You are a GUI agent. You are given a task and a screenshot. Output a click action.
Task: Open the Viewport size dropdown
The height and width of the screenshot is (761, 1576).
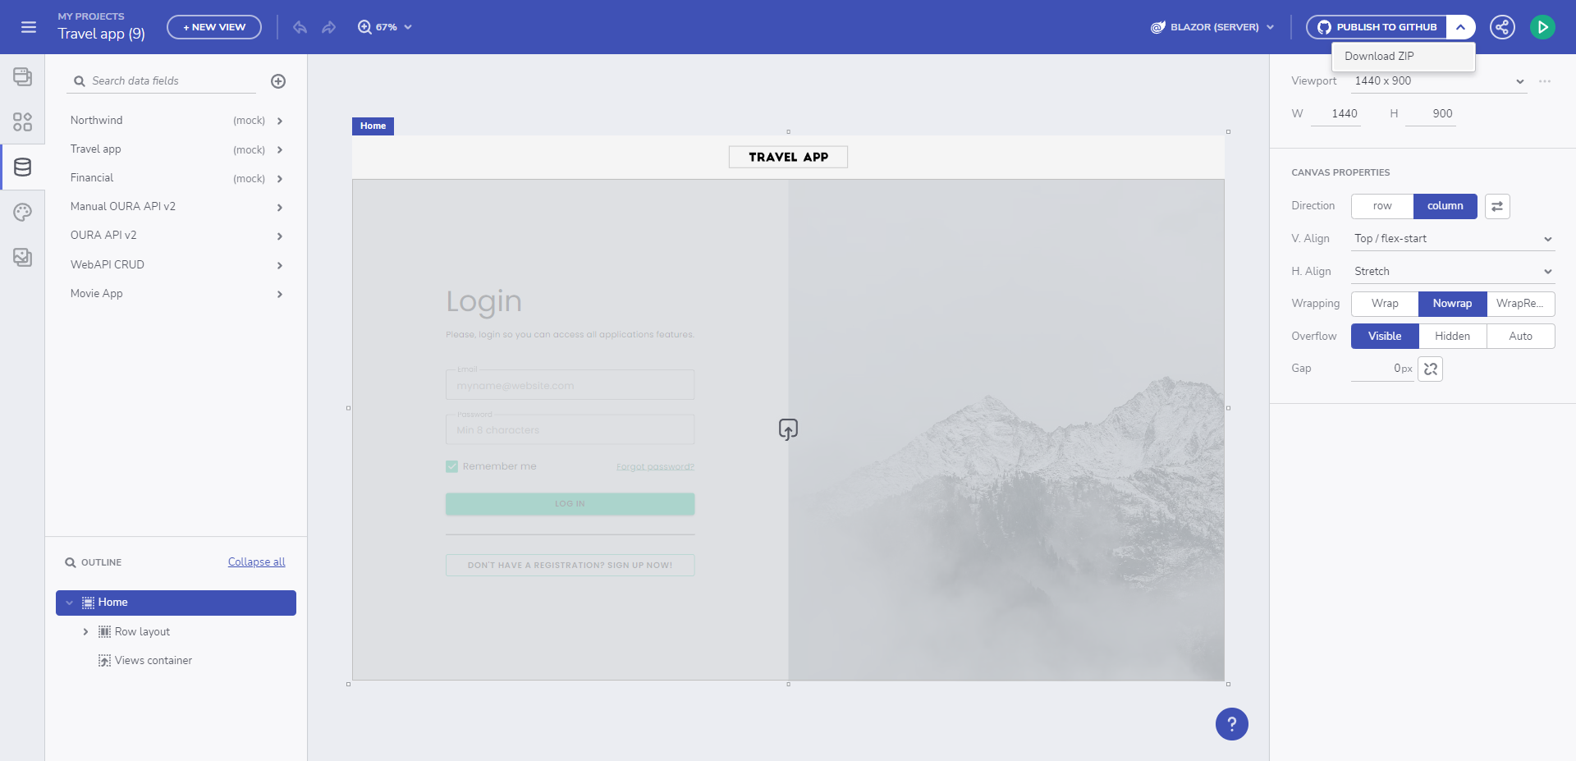coord(1438,81)
